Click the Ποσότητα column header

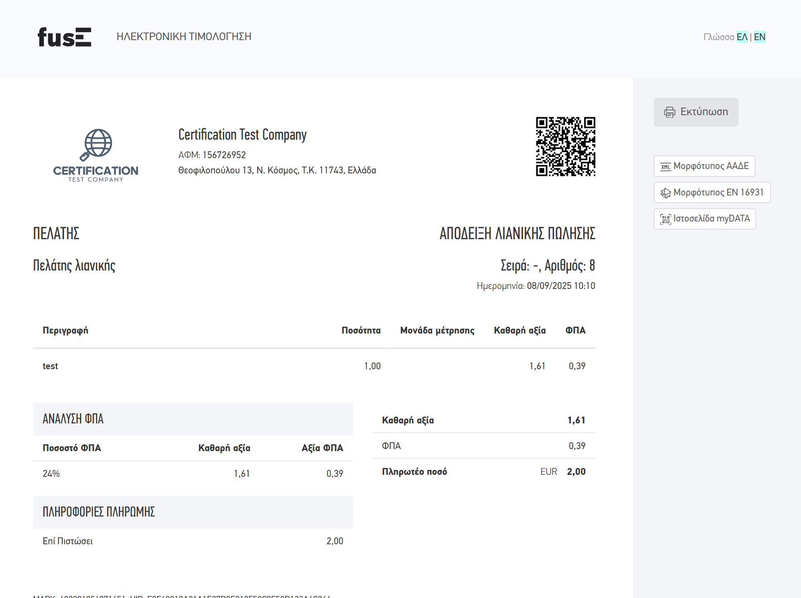361,330
